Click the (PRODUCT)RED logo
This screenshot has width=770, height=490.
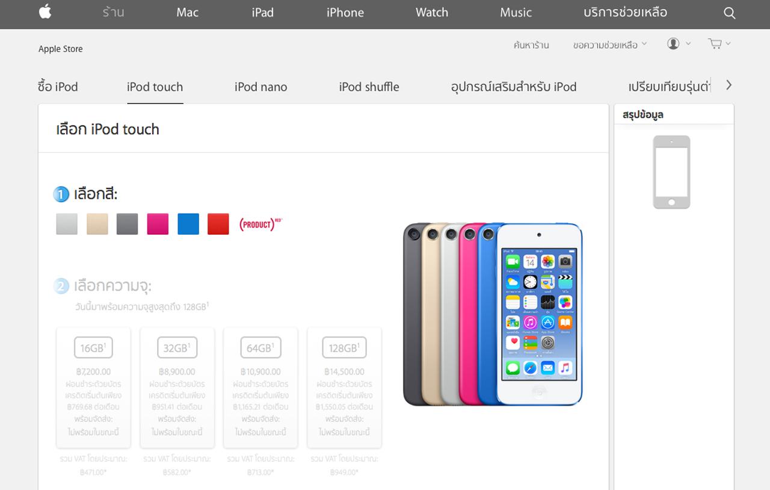[260, 225]
